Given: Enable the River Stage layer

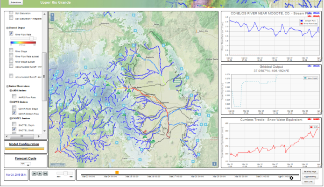Looking at the screenshot, I should point(11,51).
